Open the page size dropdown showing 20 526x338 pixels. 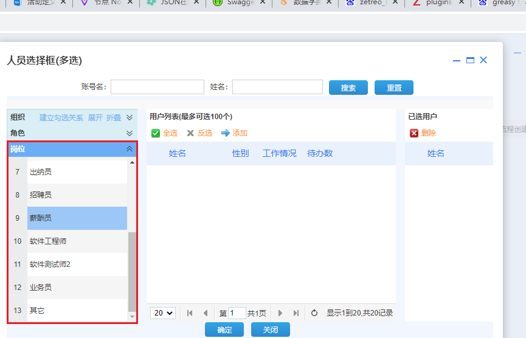(163, 313)
